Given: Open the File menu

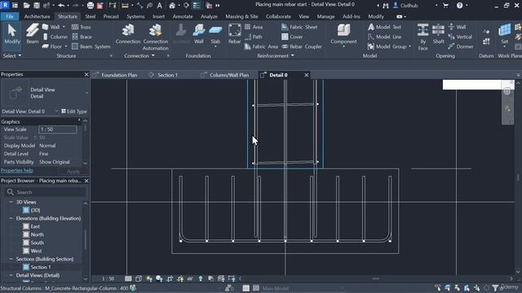Looking at the screenshot, I should [x=10, y=16].
